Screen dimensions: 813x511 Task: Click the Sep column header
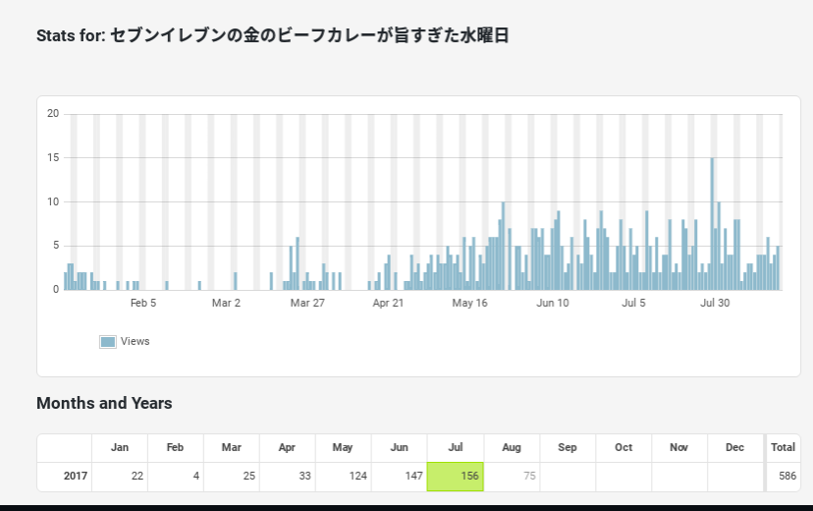568,448
